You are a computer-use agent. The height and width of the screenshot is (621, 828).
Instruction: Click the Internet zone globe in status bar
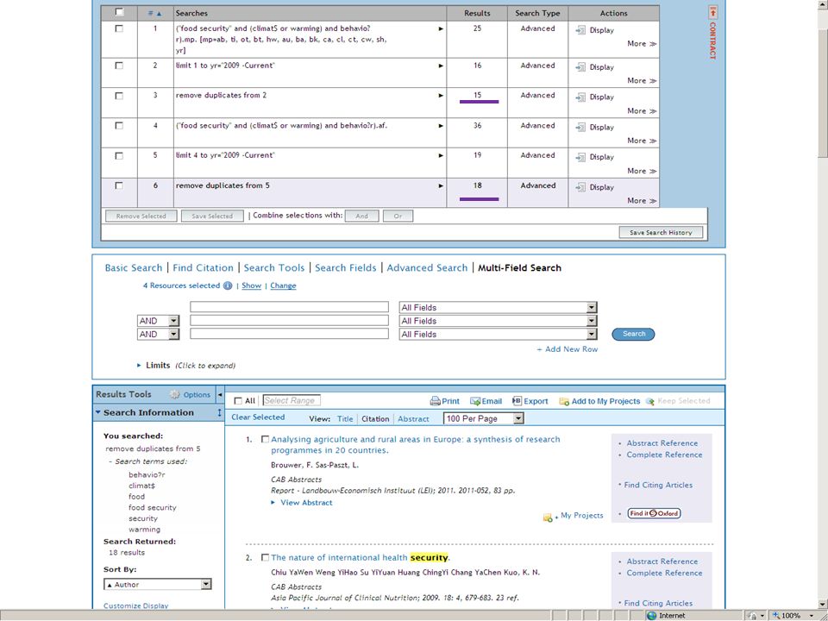652,616
